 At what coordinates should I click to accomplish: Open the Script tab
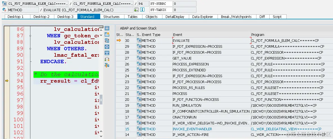point(277,17)
